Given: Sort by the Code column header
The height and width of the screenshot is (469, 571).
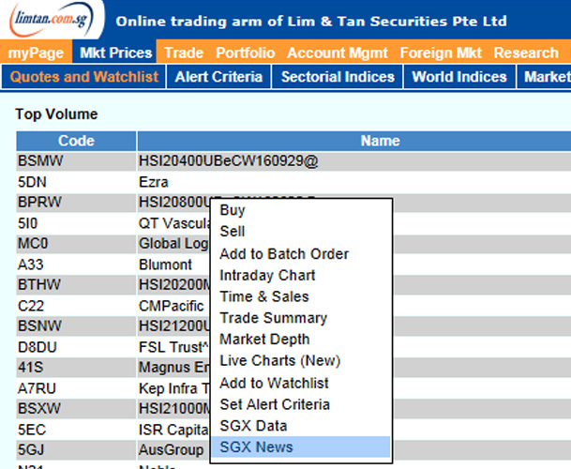Looking at the screenshot, I should pos(76,141).
